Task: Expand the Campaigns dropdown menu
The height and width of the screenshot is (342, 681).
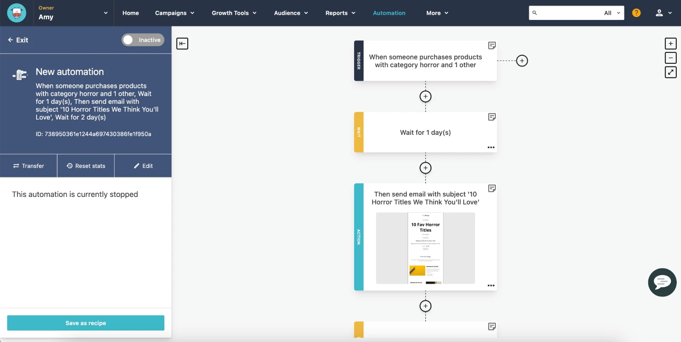Action: [175, 13]
